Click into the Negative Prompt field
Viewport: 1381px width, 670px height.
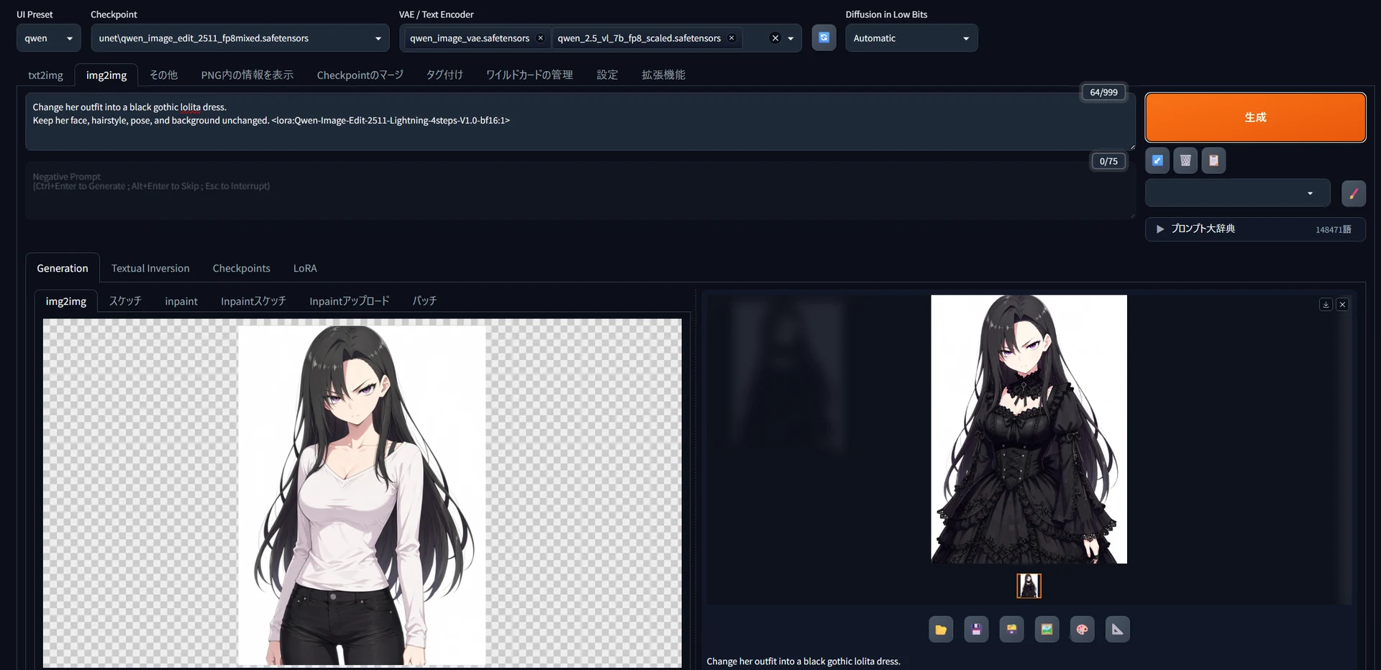click(x=580, y=191)
